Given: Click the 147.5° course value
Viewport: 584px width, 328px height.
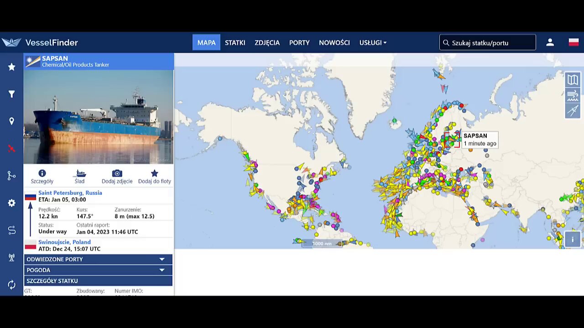Looking at the screenshot, I should (x=85, y=216).
